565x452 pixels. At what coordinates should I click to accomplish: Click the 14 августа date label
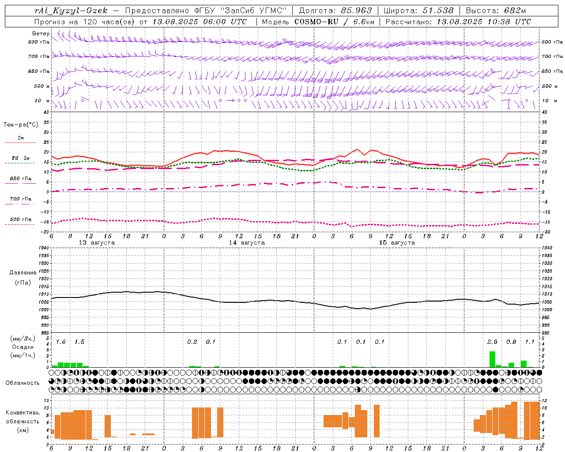click(x=247, y=243)
